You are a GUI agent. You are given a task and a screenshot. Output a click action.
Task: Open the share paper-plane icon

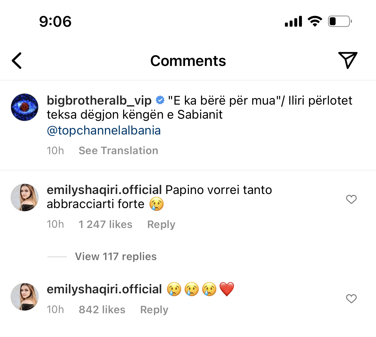[348, 60]
